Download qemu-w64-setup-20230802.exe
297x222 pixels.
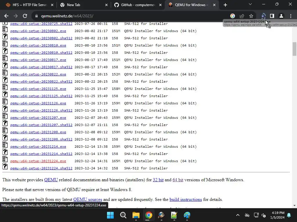tap(38, 31)
